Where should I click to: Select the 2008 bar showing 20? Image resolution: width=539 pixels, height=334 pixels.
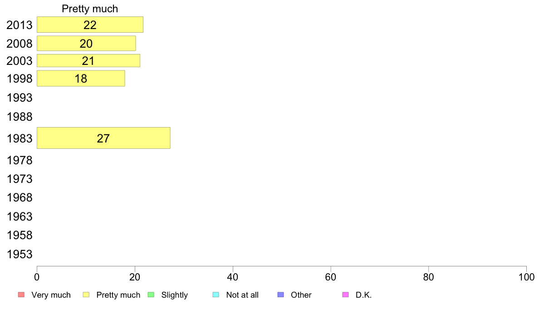tap(86, 44)
